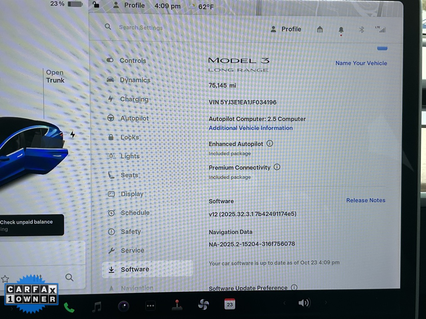Viewport: 426px width, 319px height.
Task: Open the app launcher three-dots icon
Action: coord(151,306)
